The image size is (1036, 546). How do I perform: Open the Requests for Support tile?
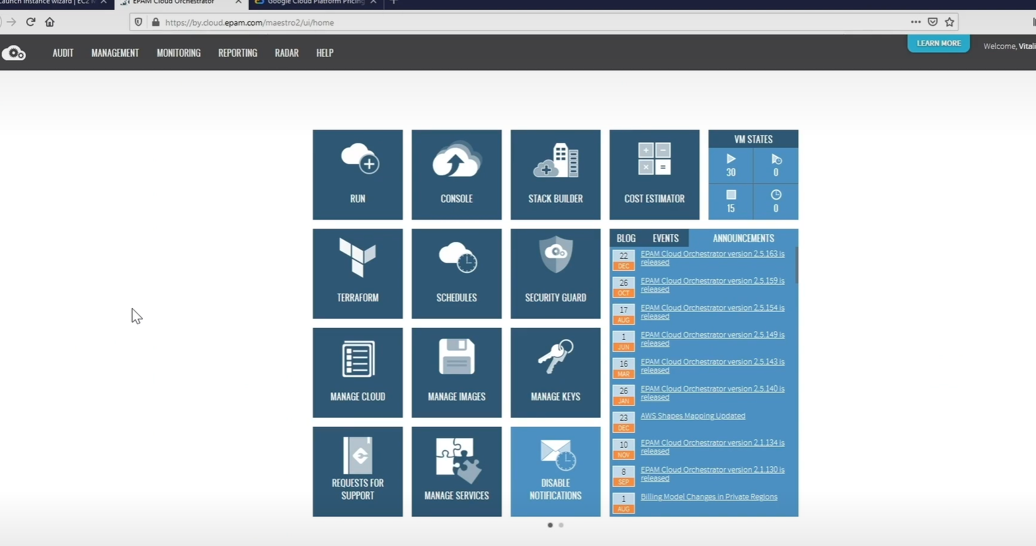[x=358, y=471]
